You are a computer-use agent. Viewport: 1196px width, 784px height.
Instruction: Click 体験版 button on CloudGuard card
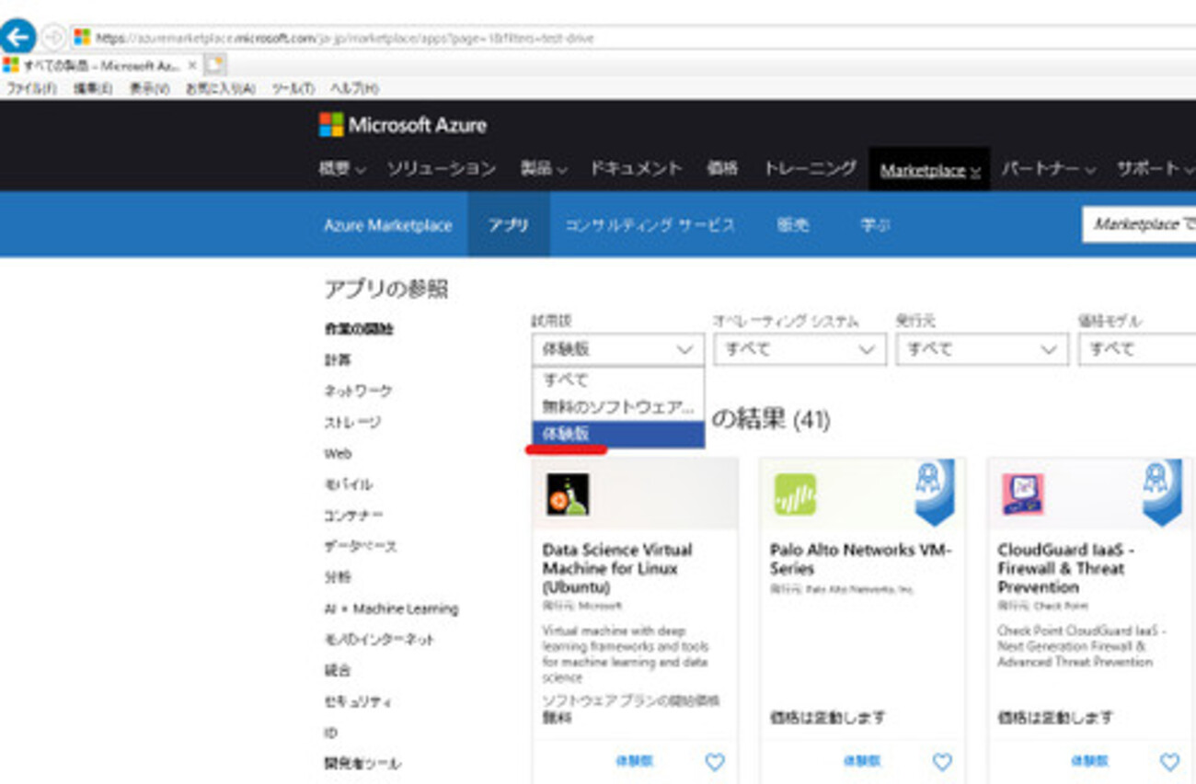(1089, 761)
